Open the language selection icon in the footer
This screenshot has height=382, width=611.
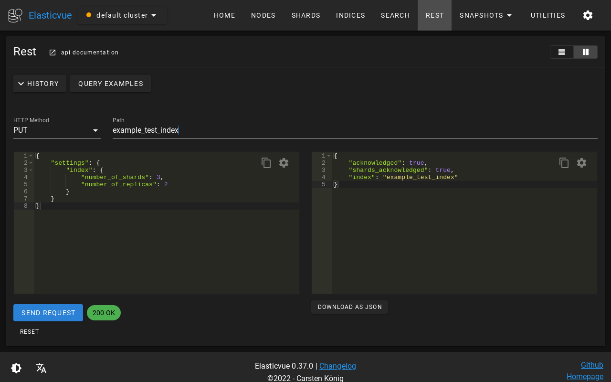(x=41, y=368)
